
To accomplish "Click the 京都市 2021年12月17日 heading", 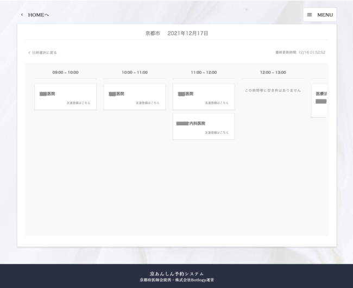I will [177, 33].
